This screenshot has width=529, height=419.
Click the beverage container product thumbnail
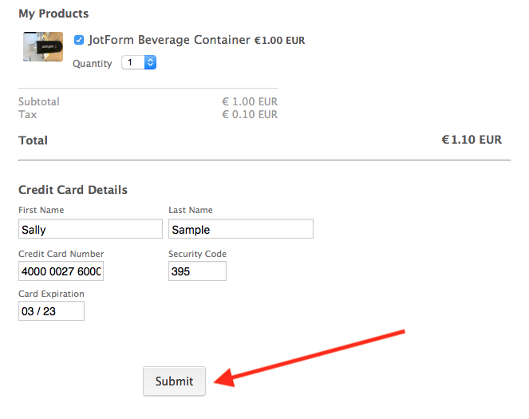(x=43, y=47)
